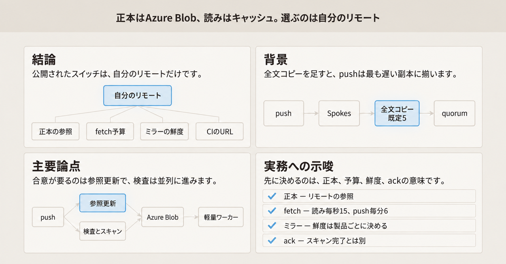The width and height of the screenshot is (506, 264).
Task: Click the CIのURL box
Action: (220, 132)
